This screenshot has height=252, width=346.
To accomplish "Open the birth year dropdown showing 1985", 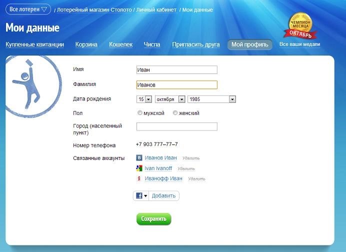I will [211, 99].
